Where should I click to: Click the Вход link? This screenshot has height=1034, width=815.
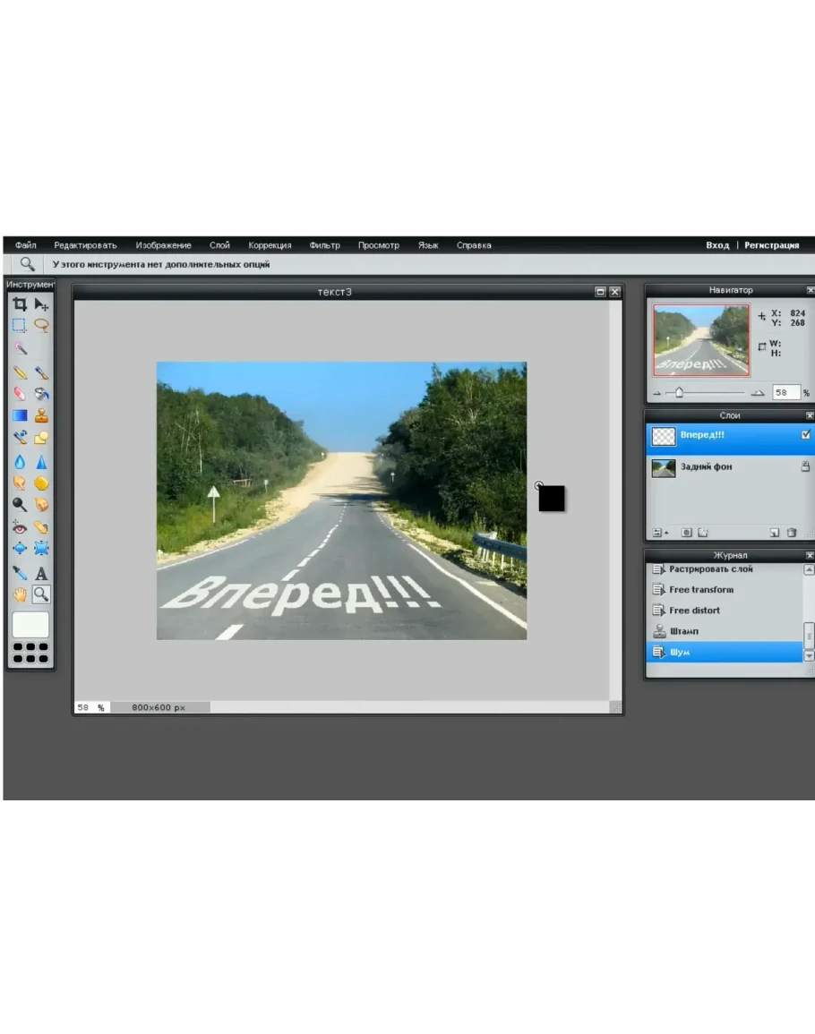click(x=716, y=245)
